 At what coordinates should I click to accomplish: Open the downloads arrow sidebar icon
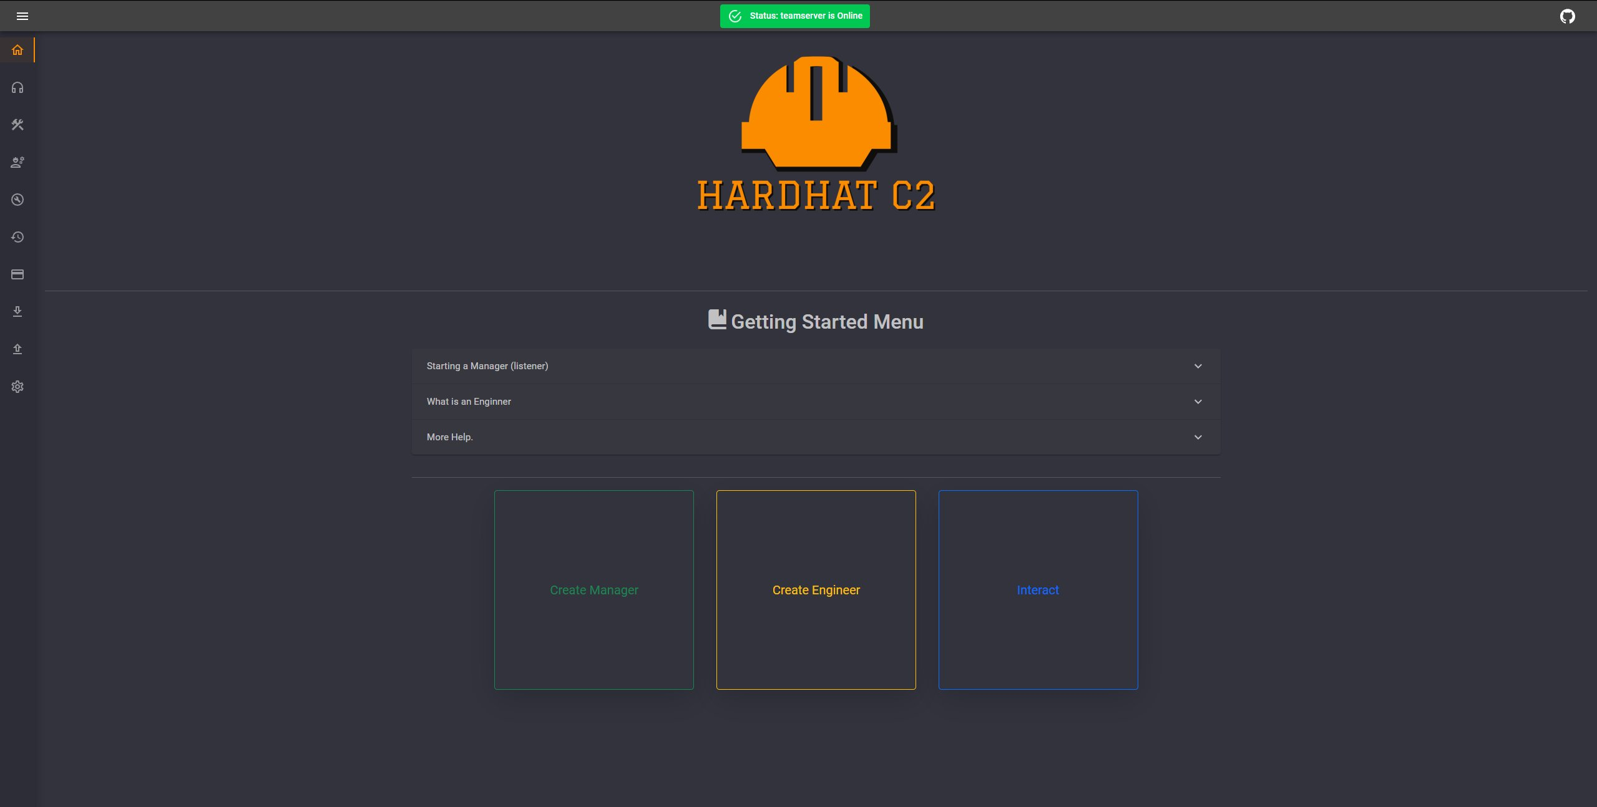[17, 312]
